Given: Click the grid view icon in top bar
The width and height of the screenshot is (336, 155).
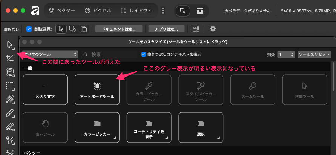Looking at the screenshot, I should point(200,11).
